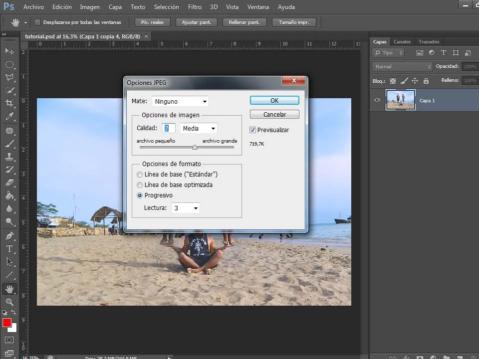
Task: Switch to the Trazados tab
Action: pyautogui.click(x=429, y=41)
